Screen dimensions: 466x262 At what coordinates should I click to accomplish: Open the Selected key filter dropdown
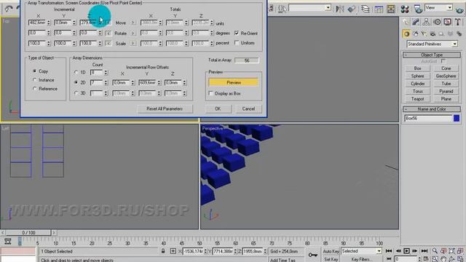(x=361, y=251)
